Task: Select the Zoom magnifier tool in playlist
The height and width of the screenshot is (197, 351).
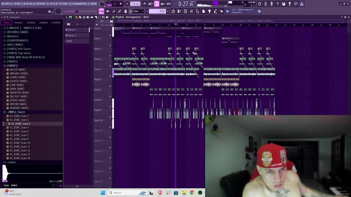Action: (x=103, y=17)
